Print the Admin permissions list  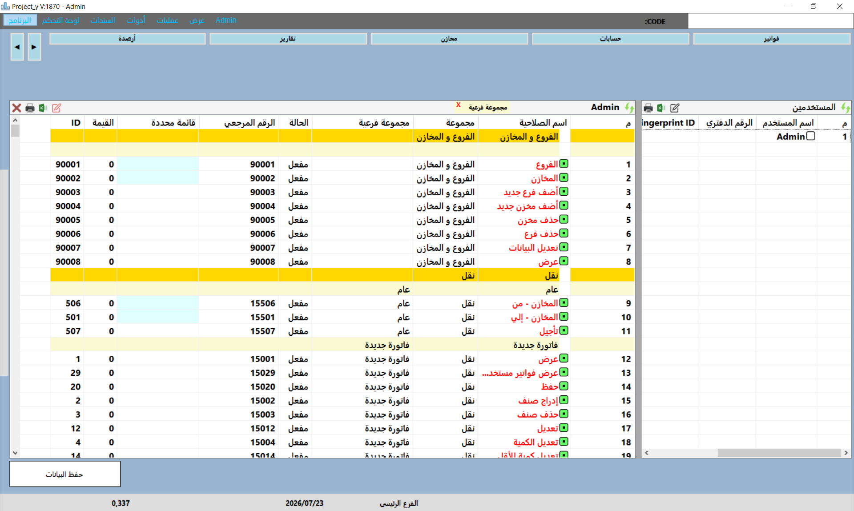coord(30,108)
